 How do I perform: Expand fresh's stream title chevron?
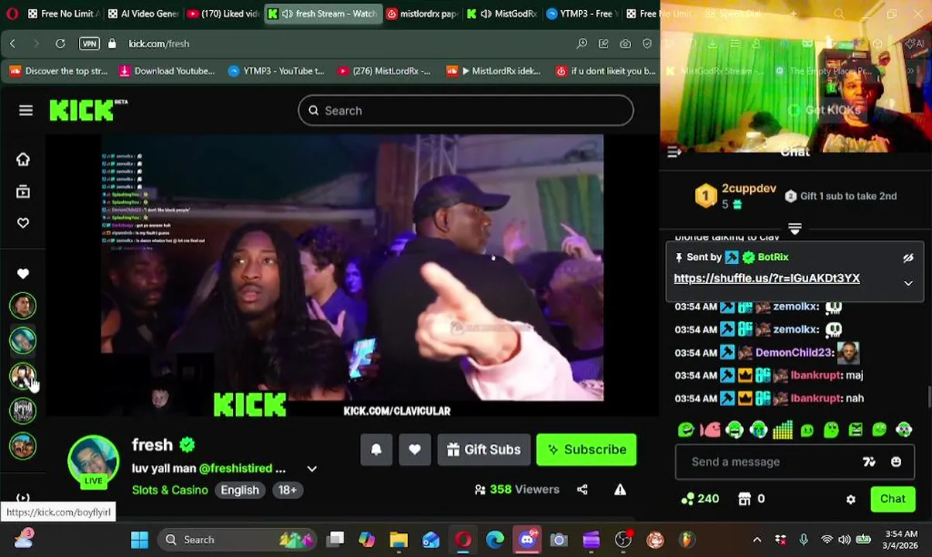312,469
